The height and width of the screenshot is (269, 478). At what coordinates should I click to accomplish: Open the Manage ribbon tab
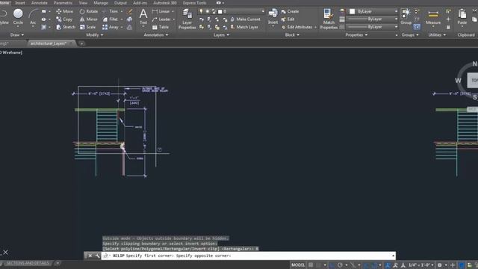click(x=101, y=3)
